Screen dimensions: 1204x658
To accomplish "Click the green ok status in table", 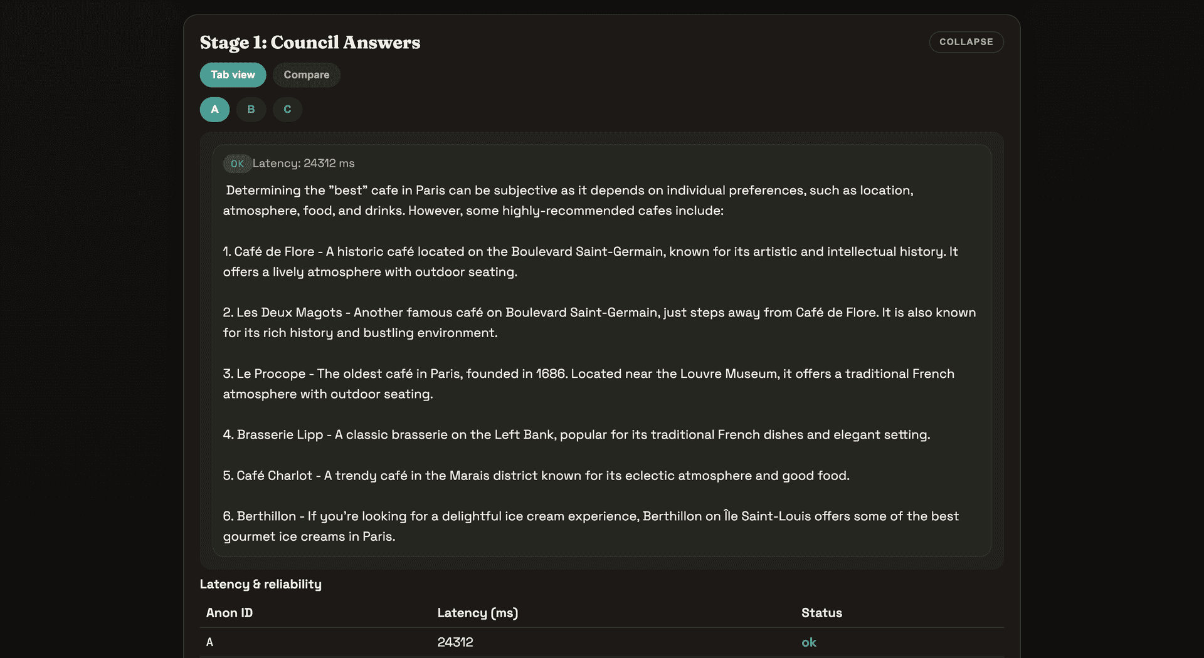I will click(x=809, y=642).
